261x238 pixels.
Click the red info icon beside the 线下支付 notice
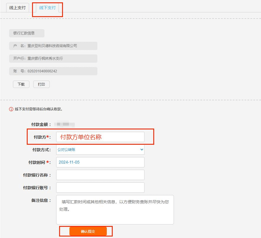click(x=11, y=109)
